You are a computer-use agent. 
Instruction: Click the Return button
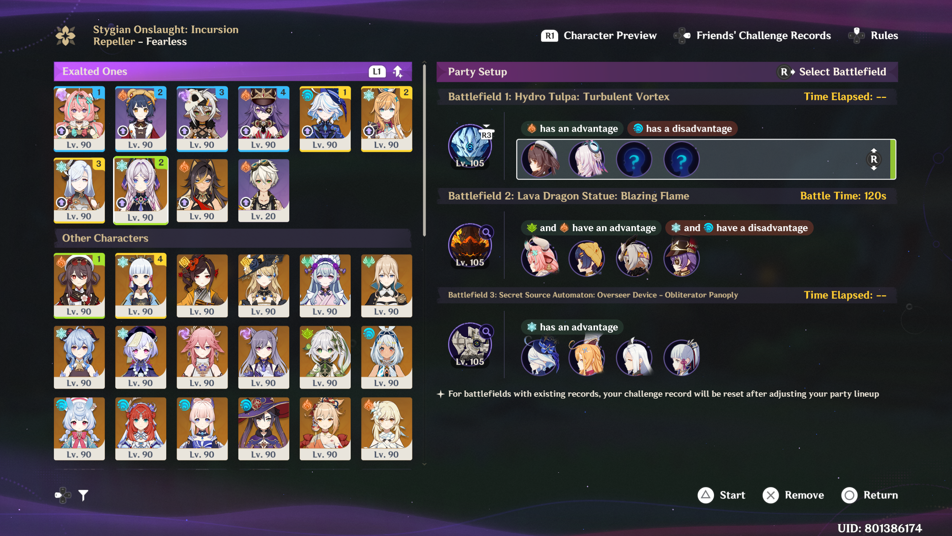click(x=869, y=495)
